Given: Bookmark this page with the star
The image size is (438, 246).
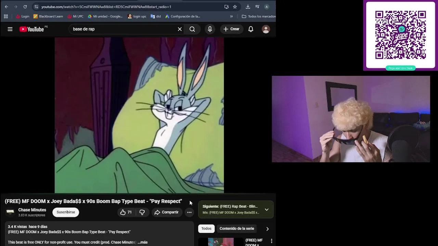Looking at the screenshot, I should point(235,6).
